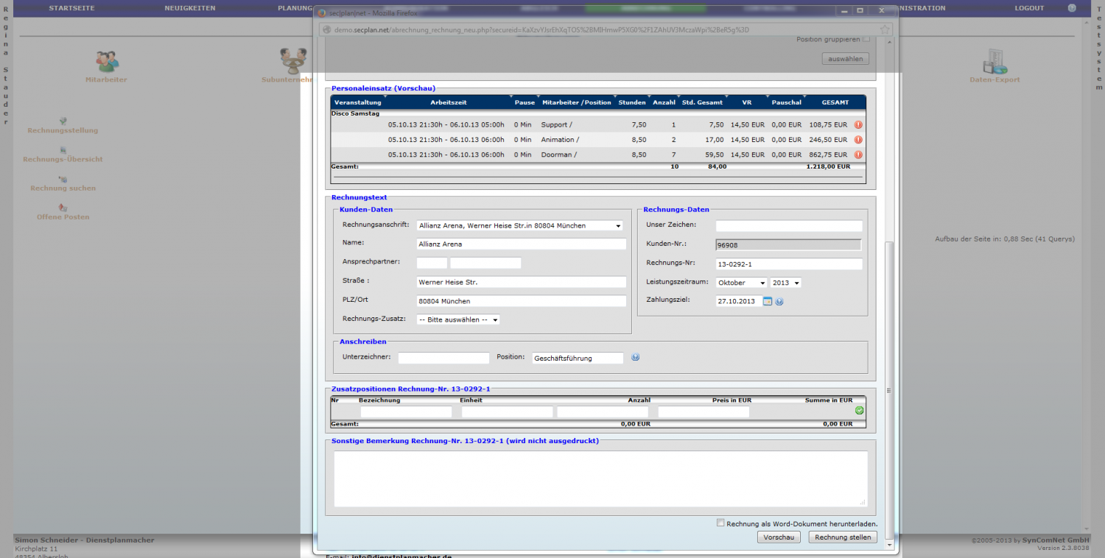Click the Zahlungsziel date field
Viewport: 1105px width, 558px height.
pyautogui.click(x=738, y=301)
